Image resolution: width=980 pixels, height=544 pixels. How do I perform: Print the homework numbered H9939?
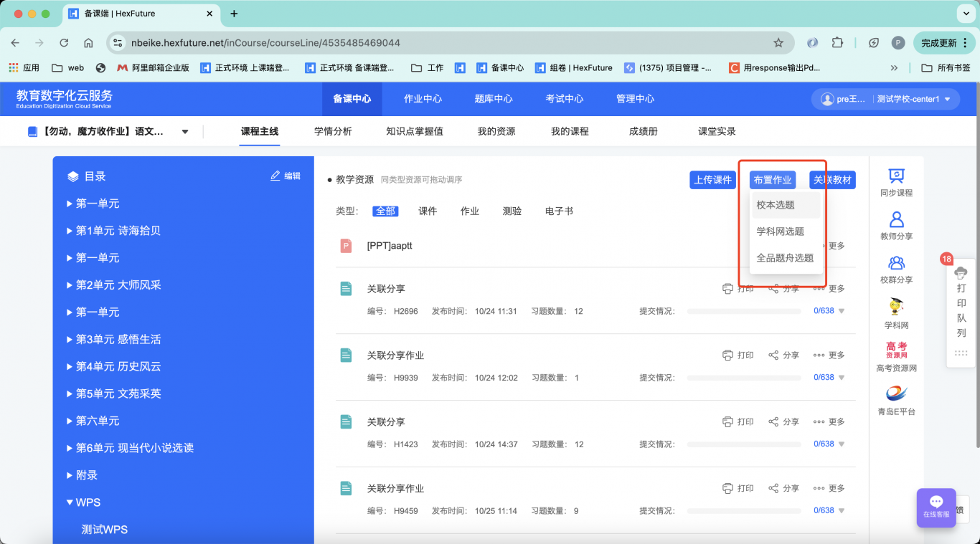[738, 355]
